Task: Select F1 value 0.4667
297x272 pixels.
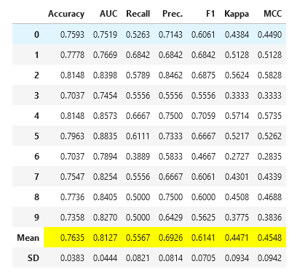Action: click(x=203, y=157)
